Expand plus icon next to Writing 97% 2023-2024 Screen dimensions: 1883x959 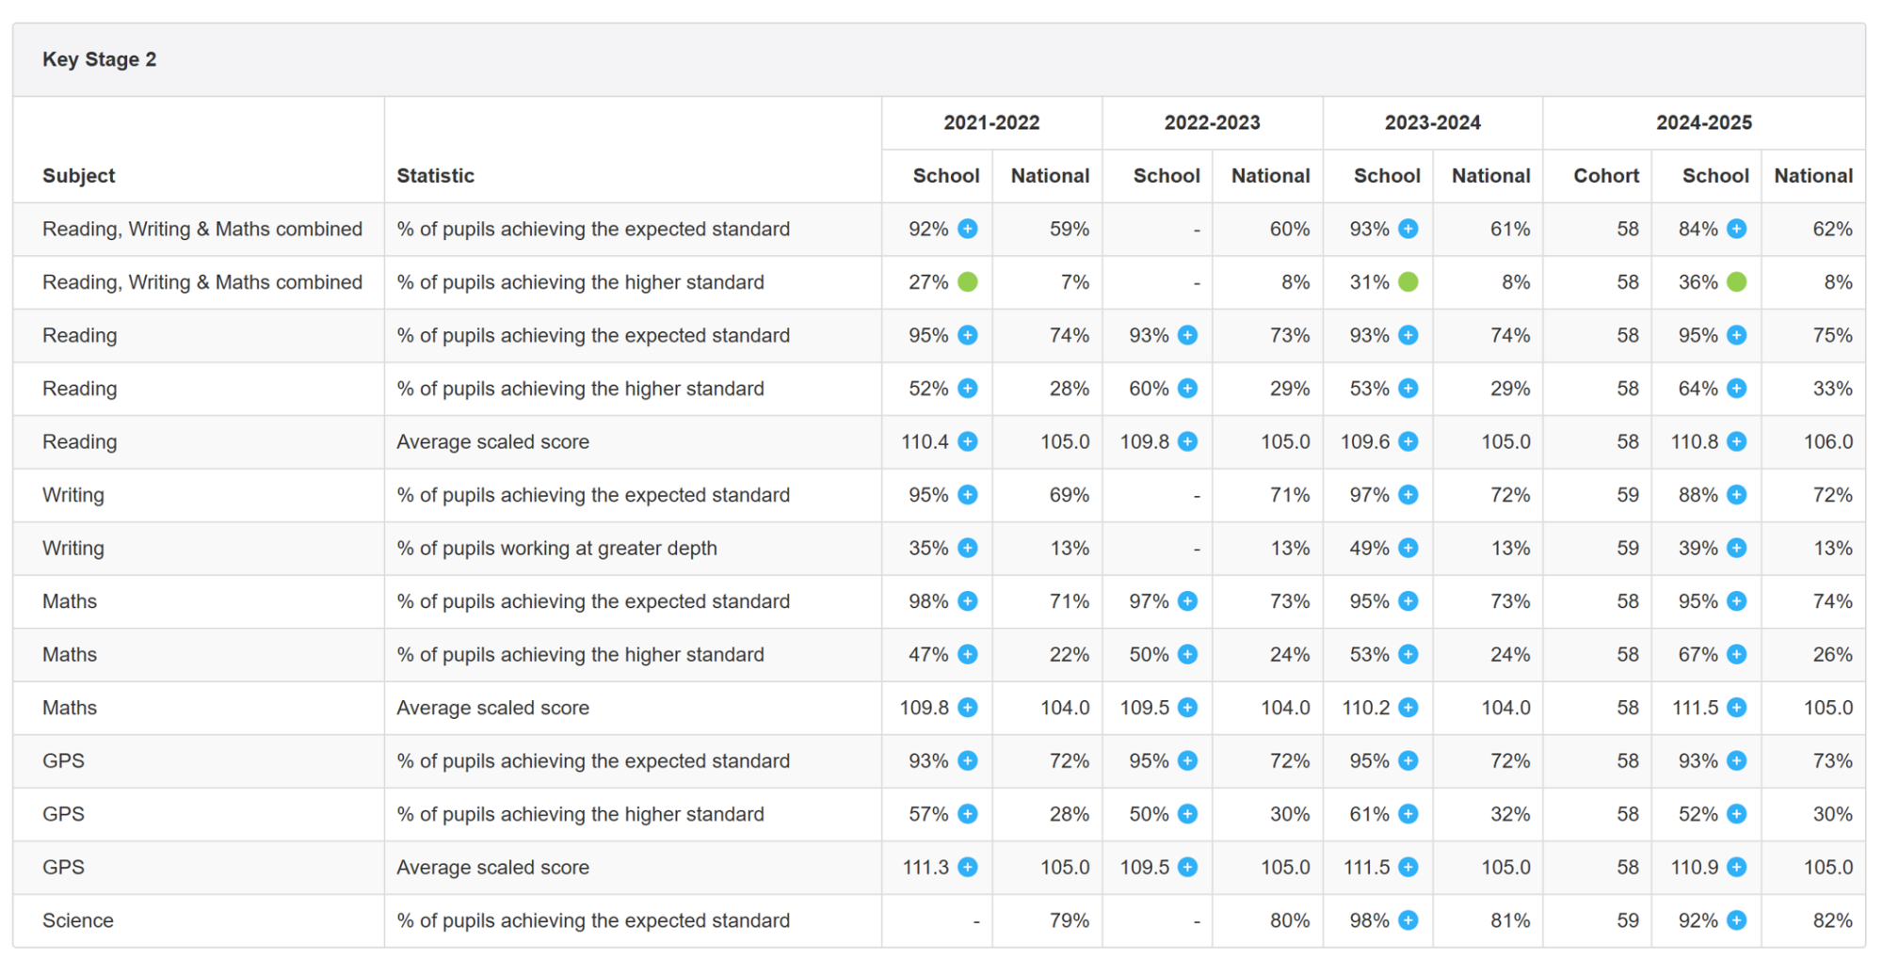click(1408, 495)
